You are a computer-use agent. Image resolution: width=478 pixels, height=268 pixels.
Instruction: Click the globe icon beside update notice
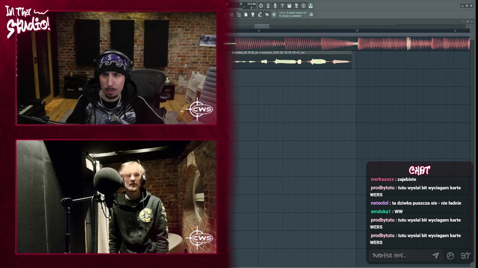(x=311, y=14)
